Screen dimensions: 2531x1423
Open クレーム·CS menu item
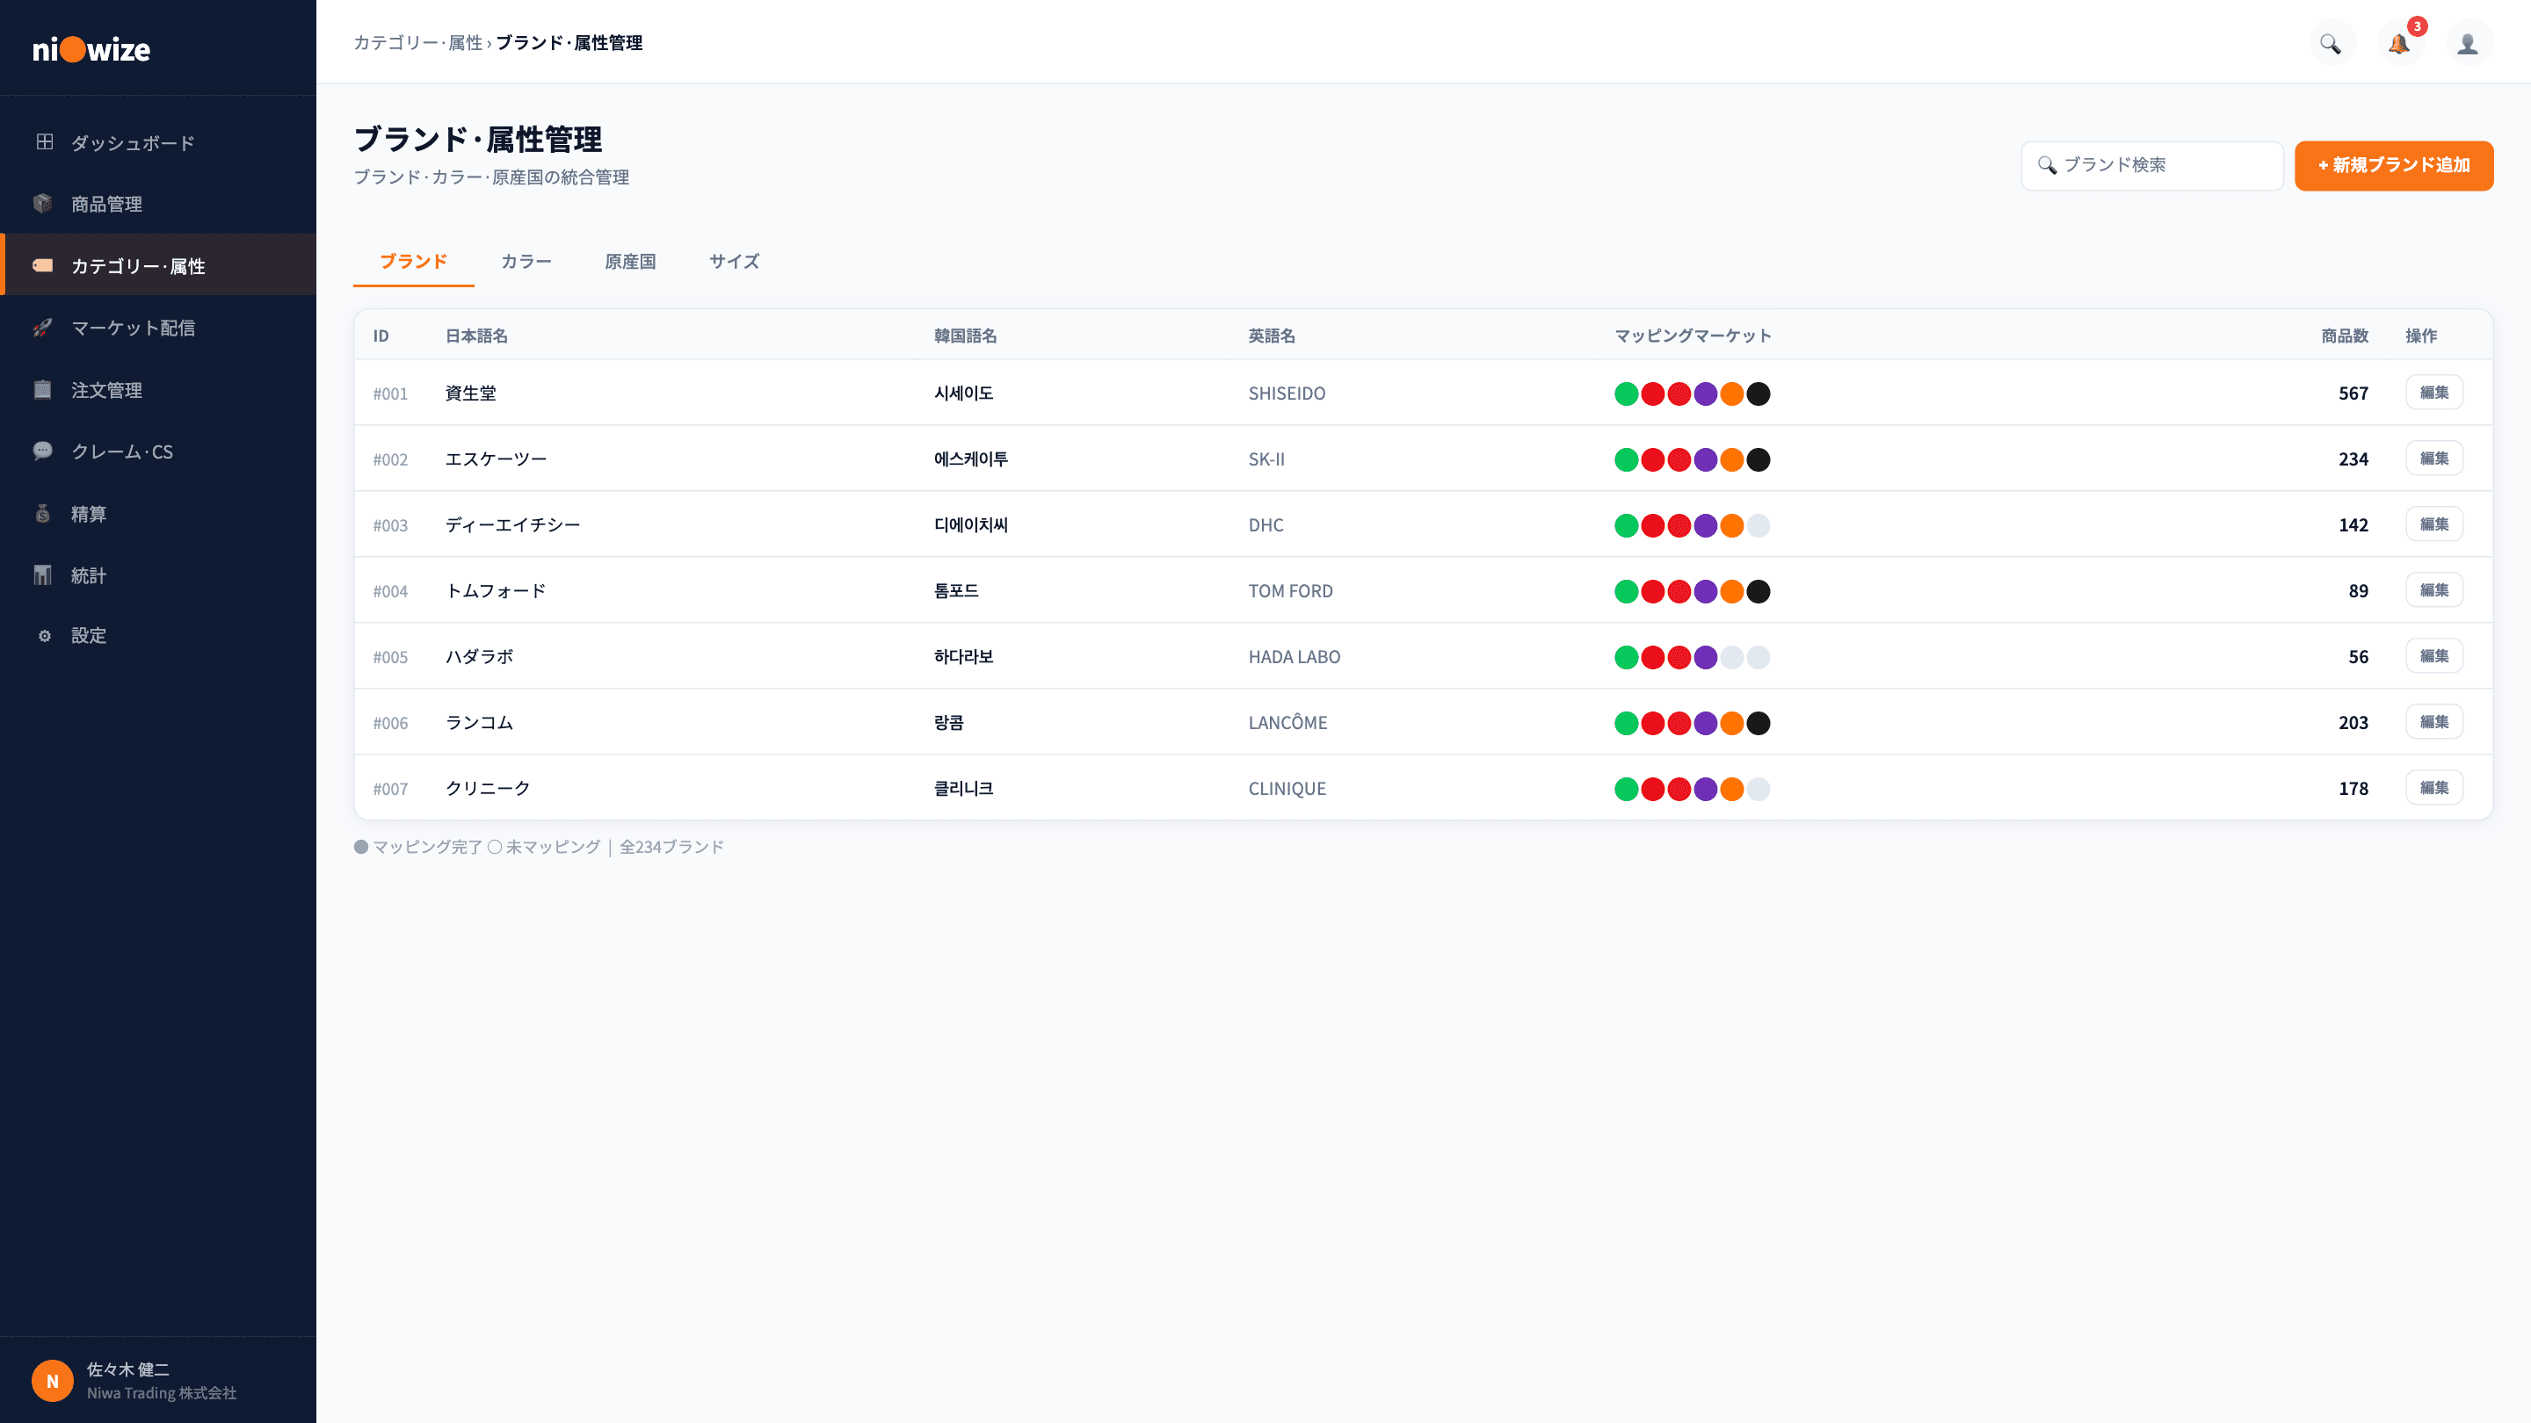click(x=158, y=451)
